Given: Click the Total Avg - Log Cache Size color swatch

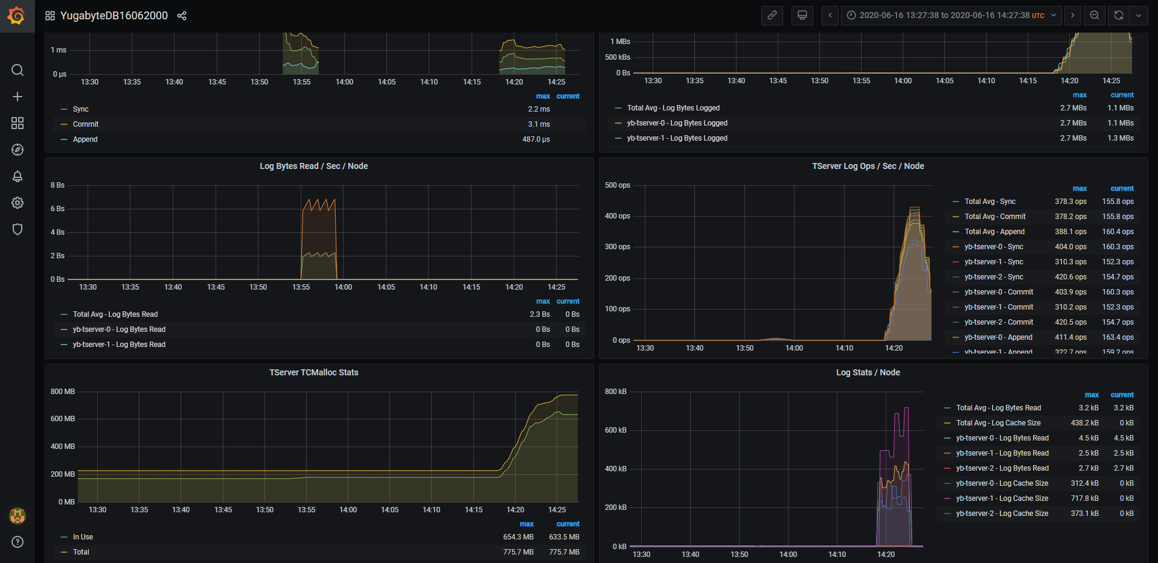Looking at the screenshot, I should [x=947, y=423].
